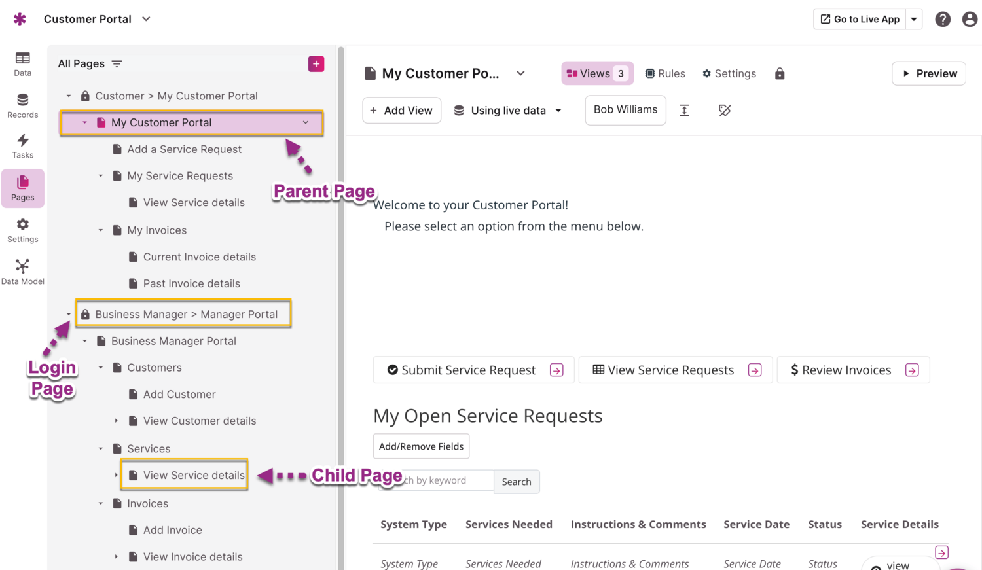Viewport: 982px width, 570px height.
Task: Click the help question mark icon
Action: pyautogui.click(x=942, y=20)
